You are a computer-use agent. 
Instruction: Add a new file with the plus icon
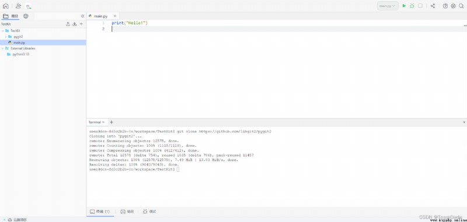click(x=81, y=24)
